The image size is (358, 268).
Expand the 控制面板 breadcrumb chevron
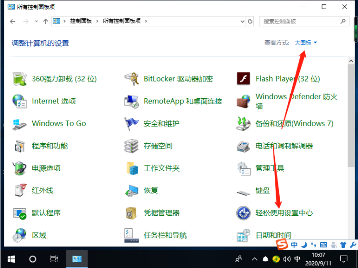point(98,21)
